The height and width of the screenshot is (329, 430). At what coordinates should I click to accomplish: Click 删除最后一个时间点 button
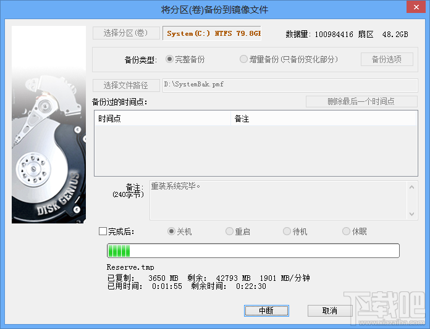coord(361,102)
